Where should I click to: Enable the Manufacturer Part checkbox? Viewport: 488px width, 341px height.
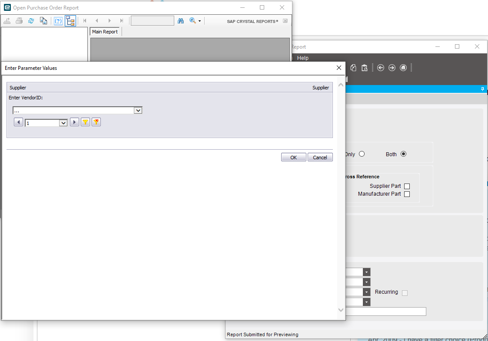[407, 194]
